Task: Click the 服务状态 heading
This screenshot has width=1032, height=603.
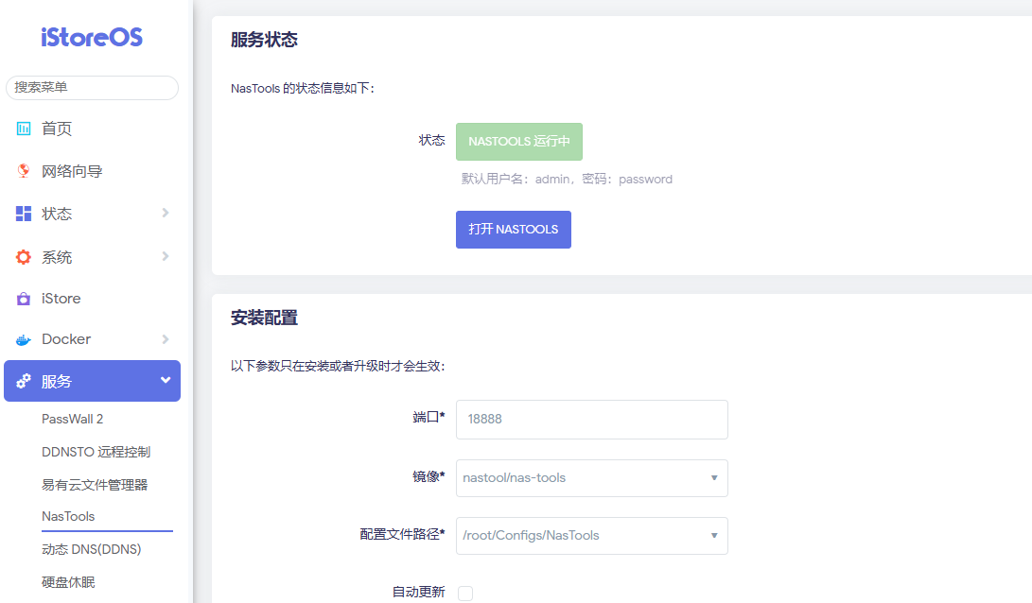Action: 264,40
